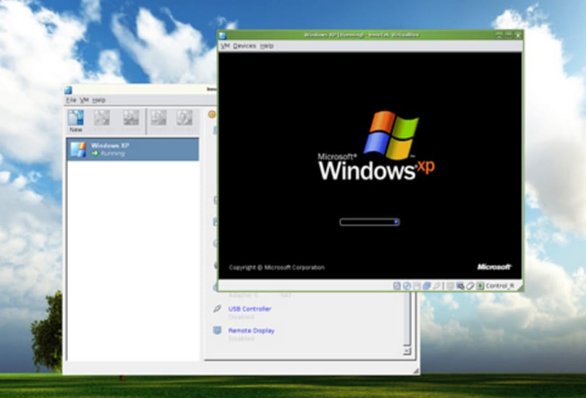This screenshot has height=398, width=586.
Task: Click the green host key capture indicator
Action: [480, 286]
